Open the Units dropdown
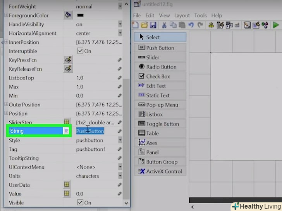The image size is (282, 211). pyautogui.click(x=120, y=176)
